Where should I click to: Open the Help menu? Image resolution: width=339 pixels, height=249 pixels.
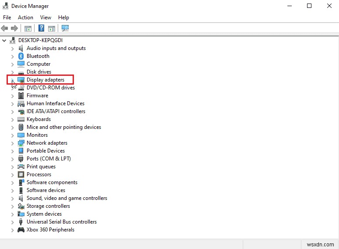tap(63, 18)
